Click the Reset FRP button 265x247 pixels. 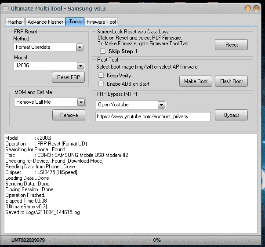click(69, 77)
